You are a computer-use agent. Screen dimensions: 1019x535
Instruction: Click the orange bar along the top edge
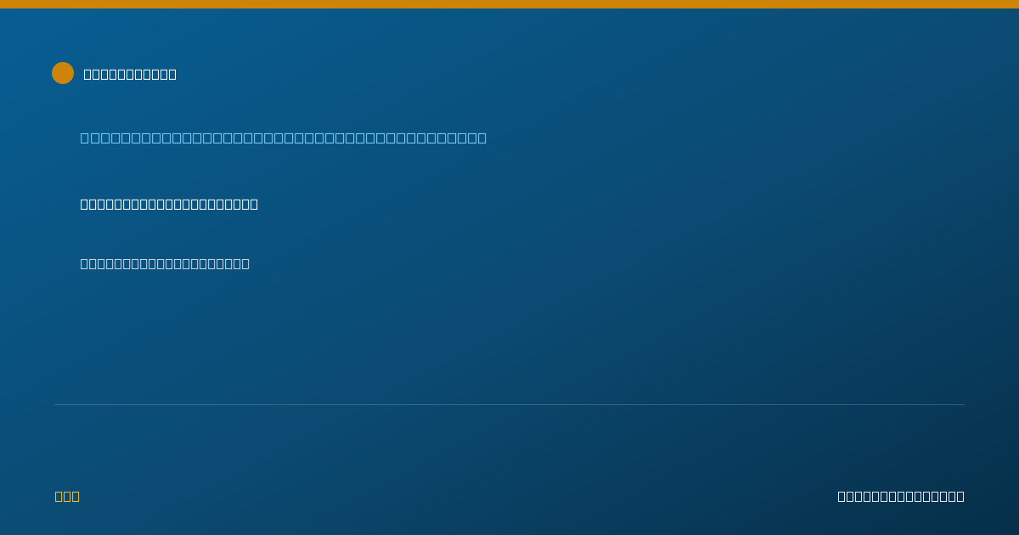click(509, 4)
